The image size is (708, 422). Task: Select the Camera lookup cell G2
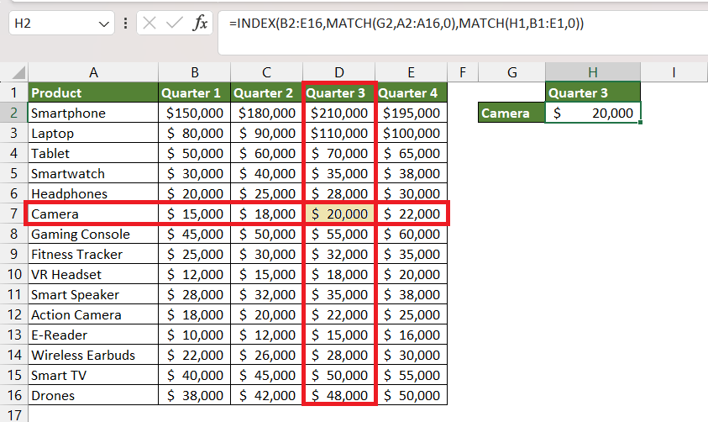coord(511,113)
